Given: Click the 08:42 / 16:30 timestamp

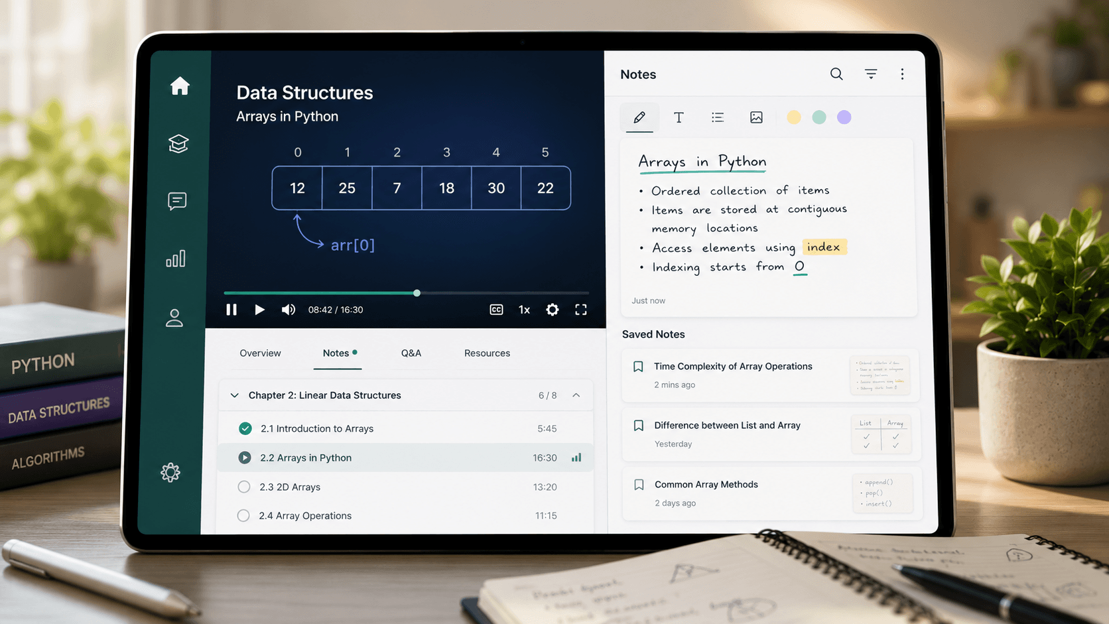Looking at the screenshot, I should pyautogui.click(x=336, y=310).
